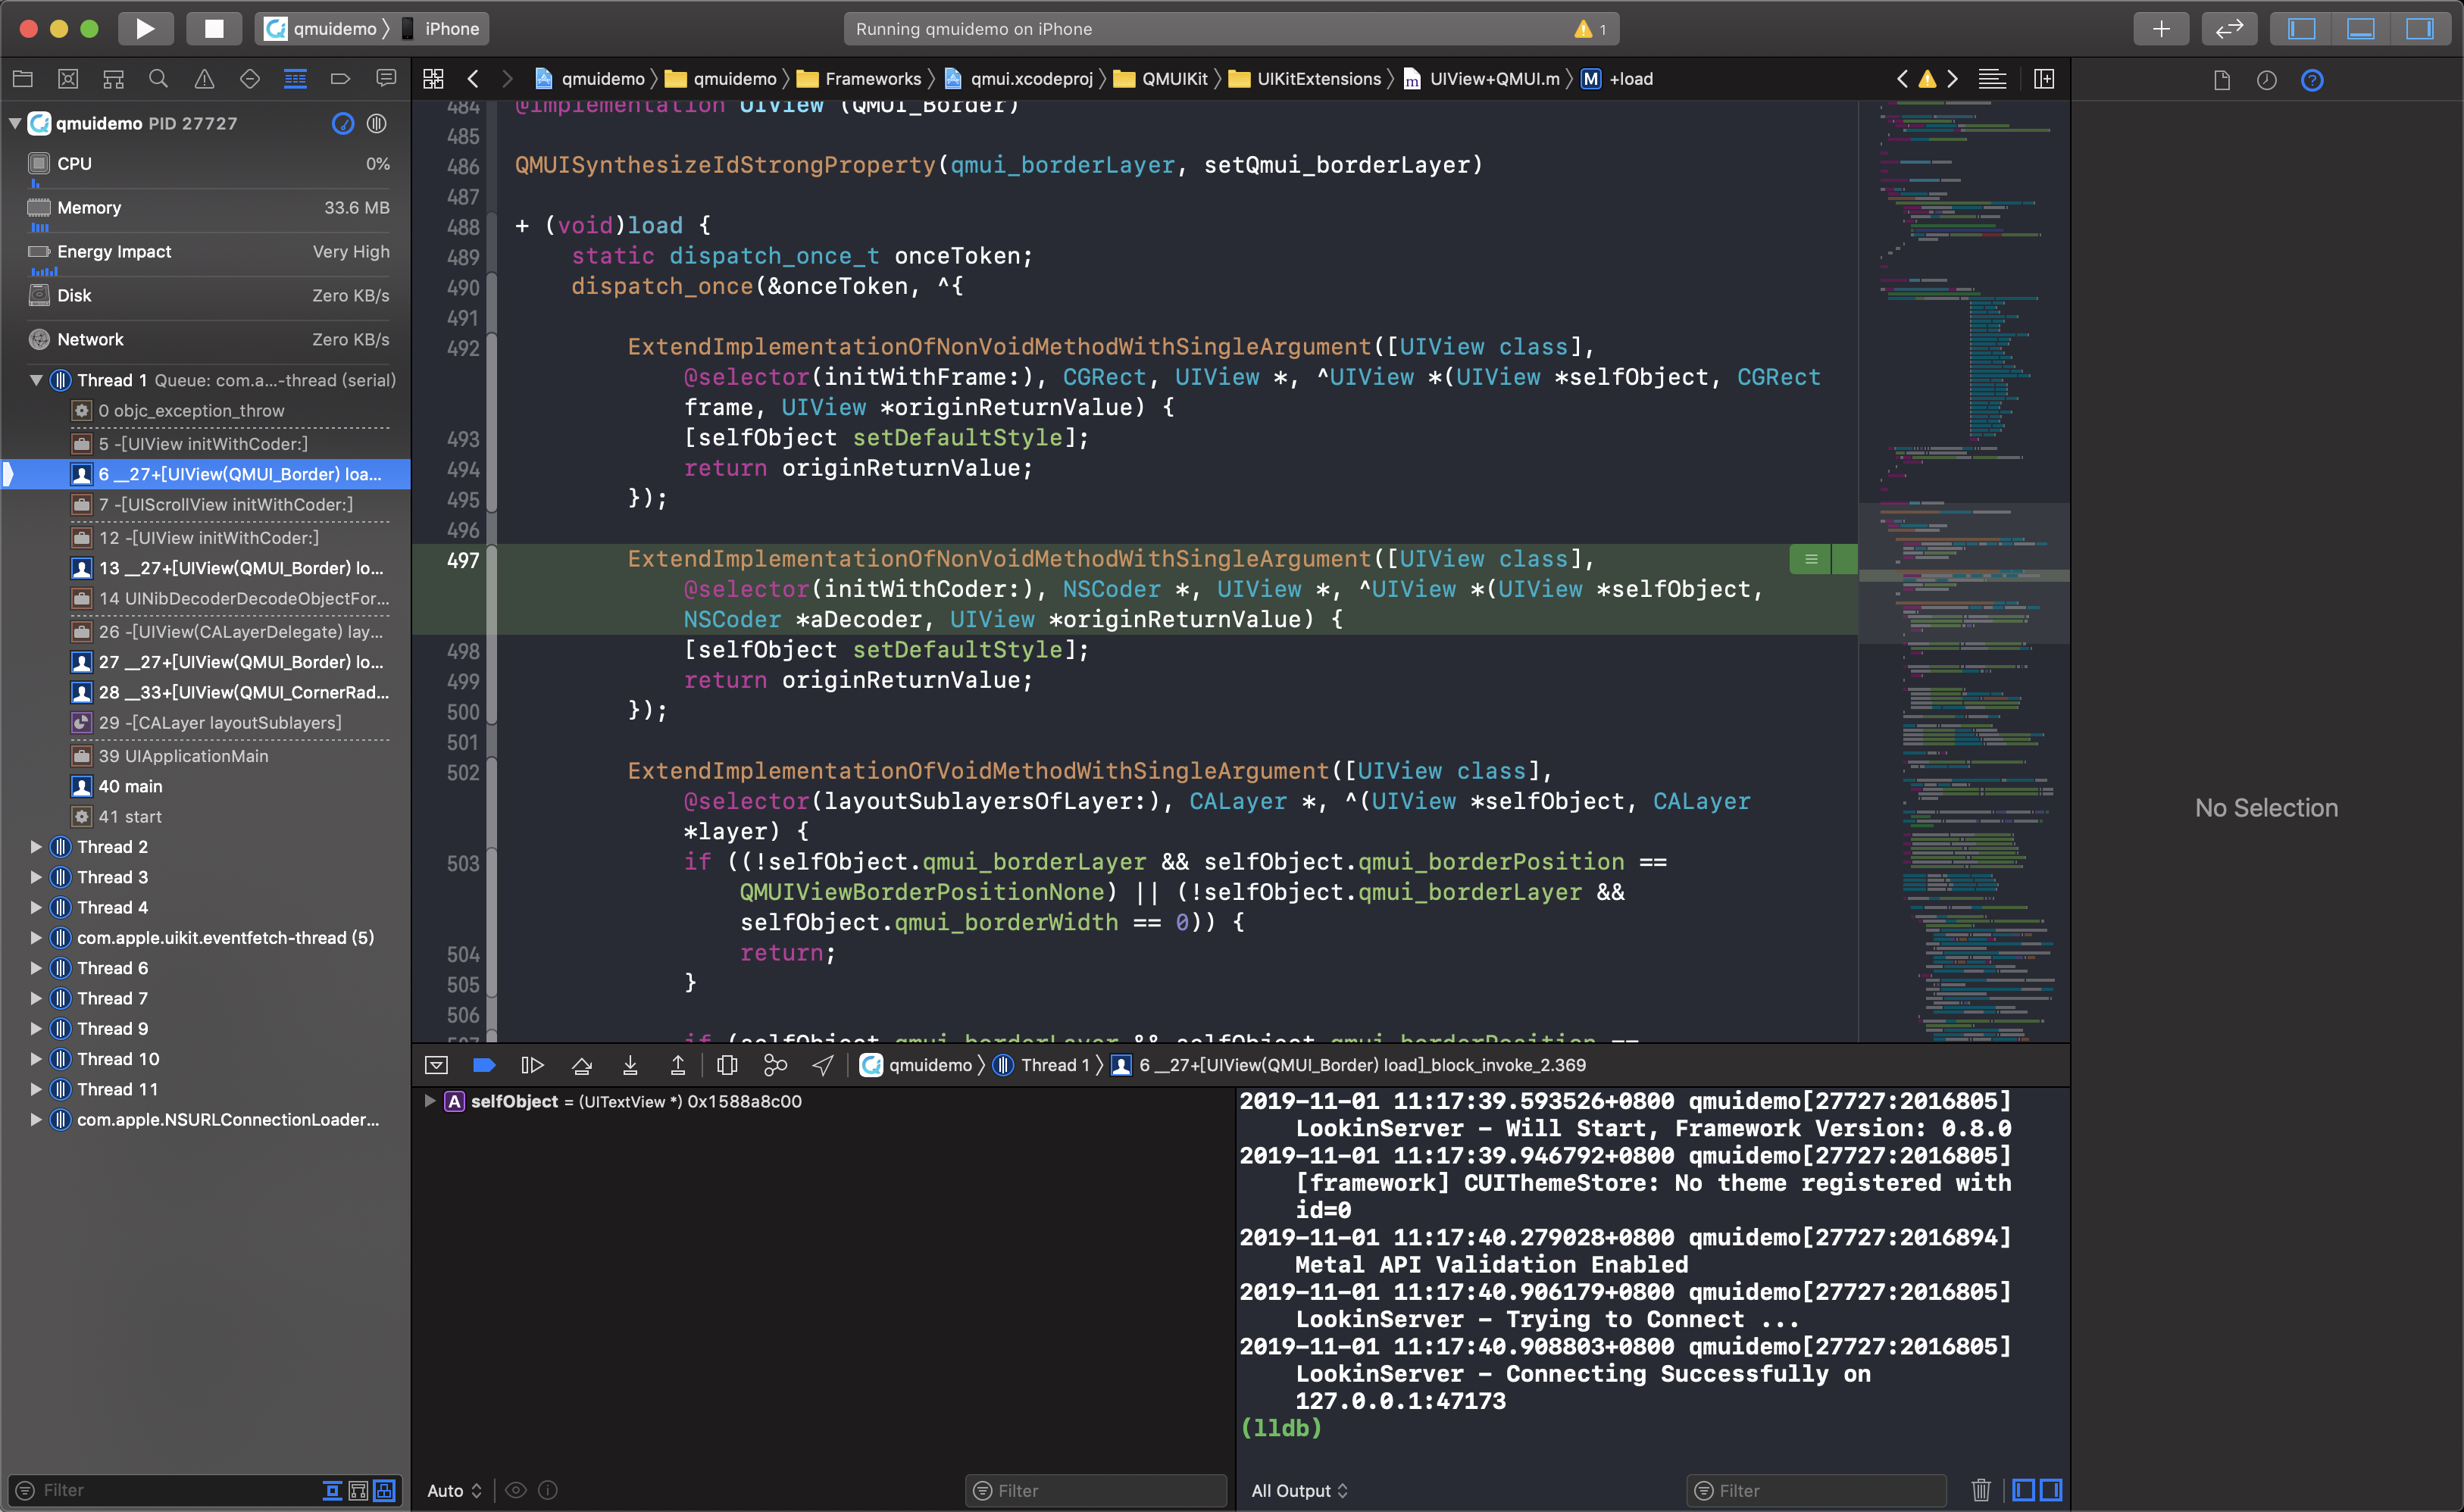Open the Symbol navigator tab
Viewport: 2464px width, 1512px height.
114,79
